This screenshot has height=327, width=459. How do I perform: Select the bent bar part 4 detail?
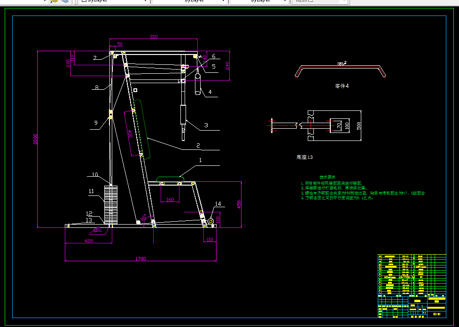(x=340, y=70)
